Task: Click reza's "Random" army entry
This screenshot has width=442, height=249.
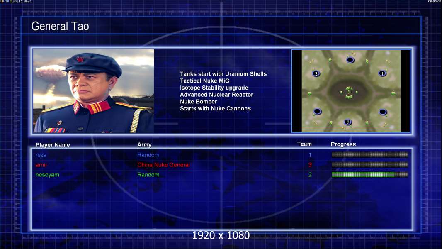Action: (148, 155)
